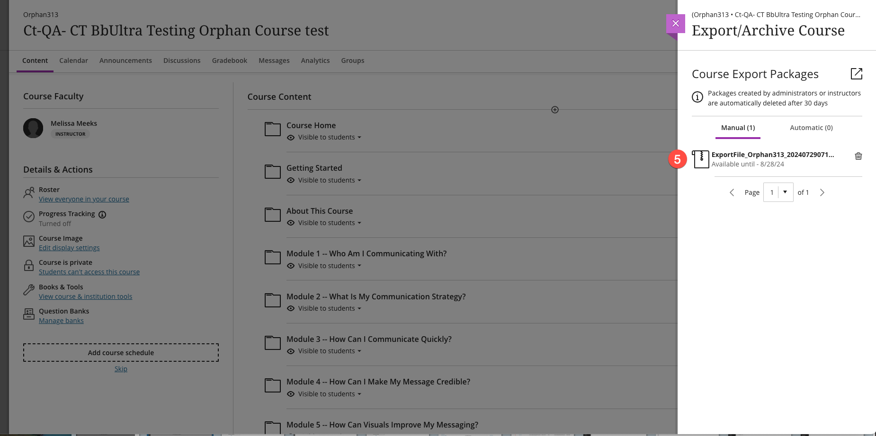Go to previous page of export packages
The width and height of the screenshot is (876, 436).
(x=732, y=192)
